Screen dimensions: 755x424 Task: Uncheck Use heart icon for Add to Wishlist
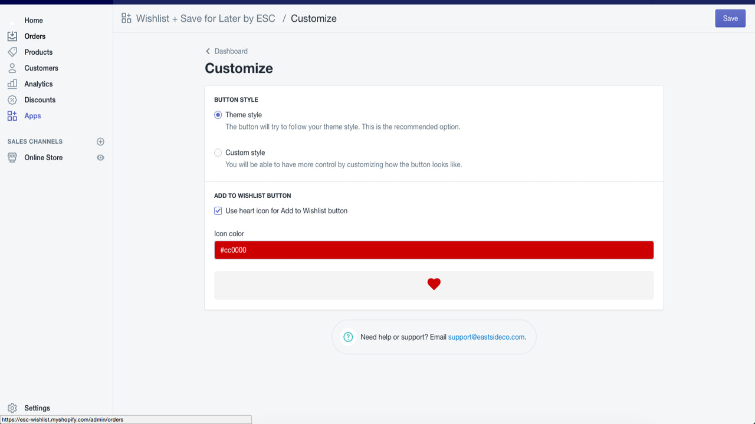[x=218, y=210]
